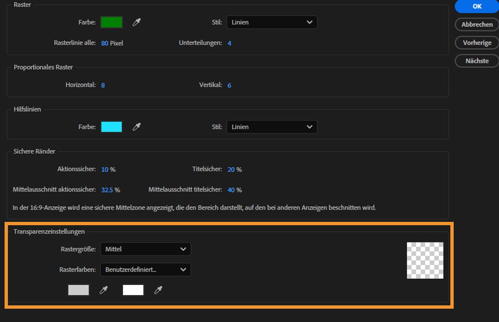
Task: Open the green Raster Farbe swatch
Action: (111, 22)
